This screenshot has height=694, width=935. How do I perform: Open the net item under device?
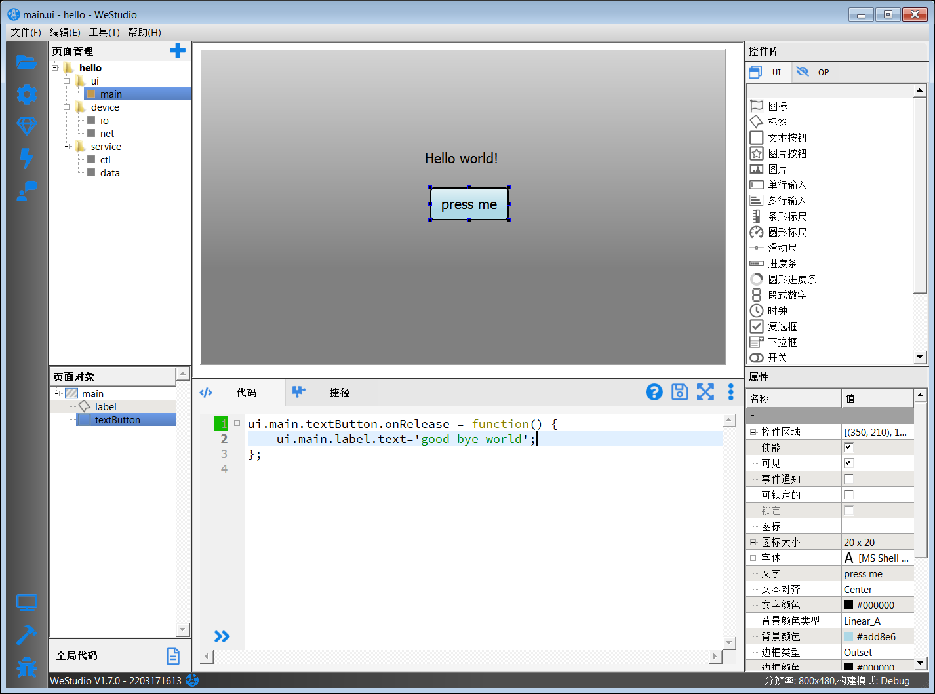pyautogui.click(x=107, y=133)
